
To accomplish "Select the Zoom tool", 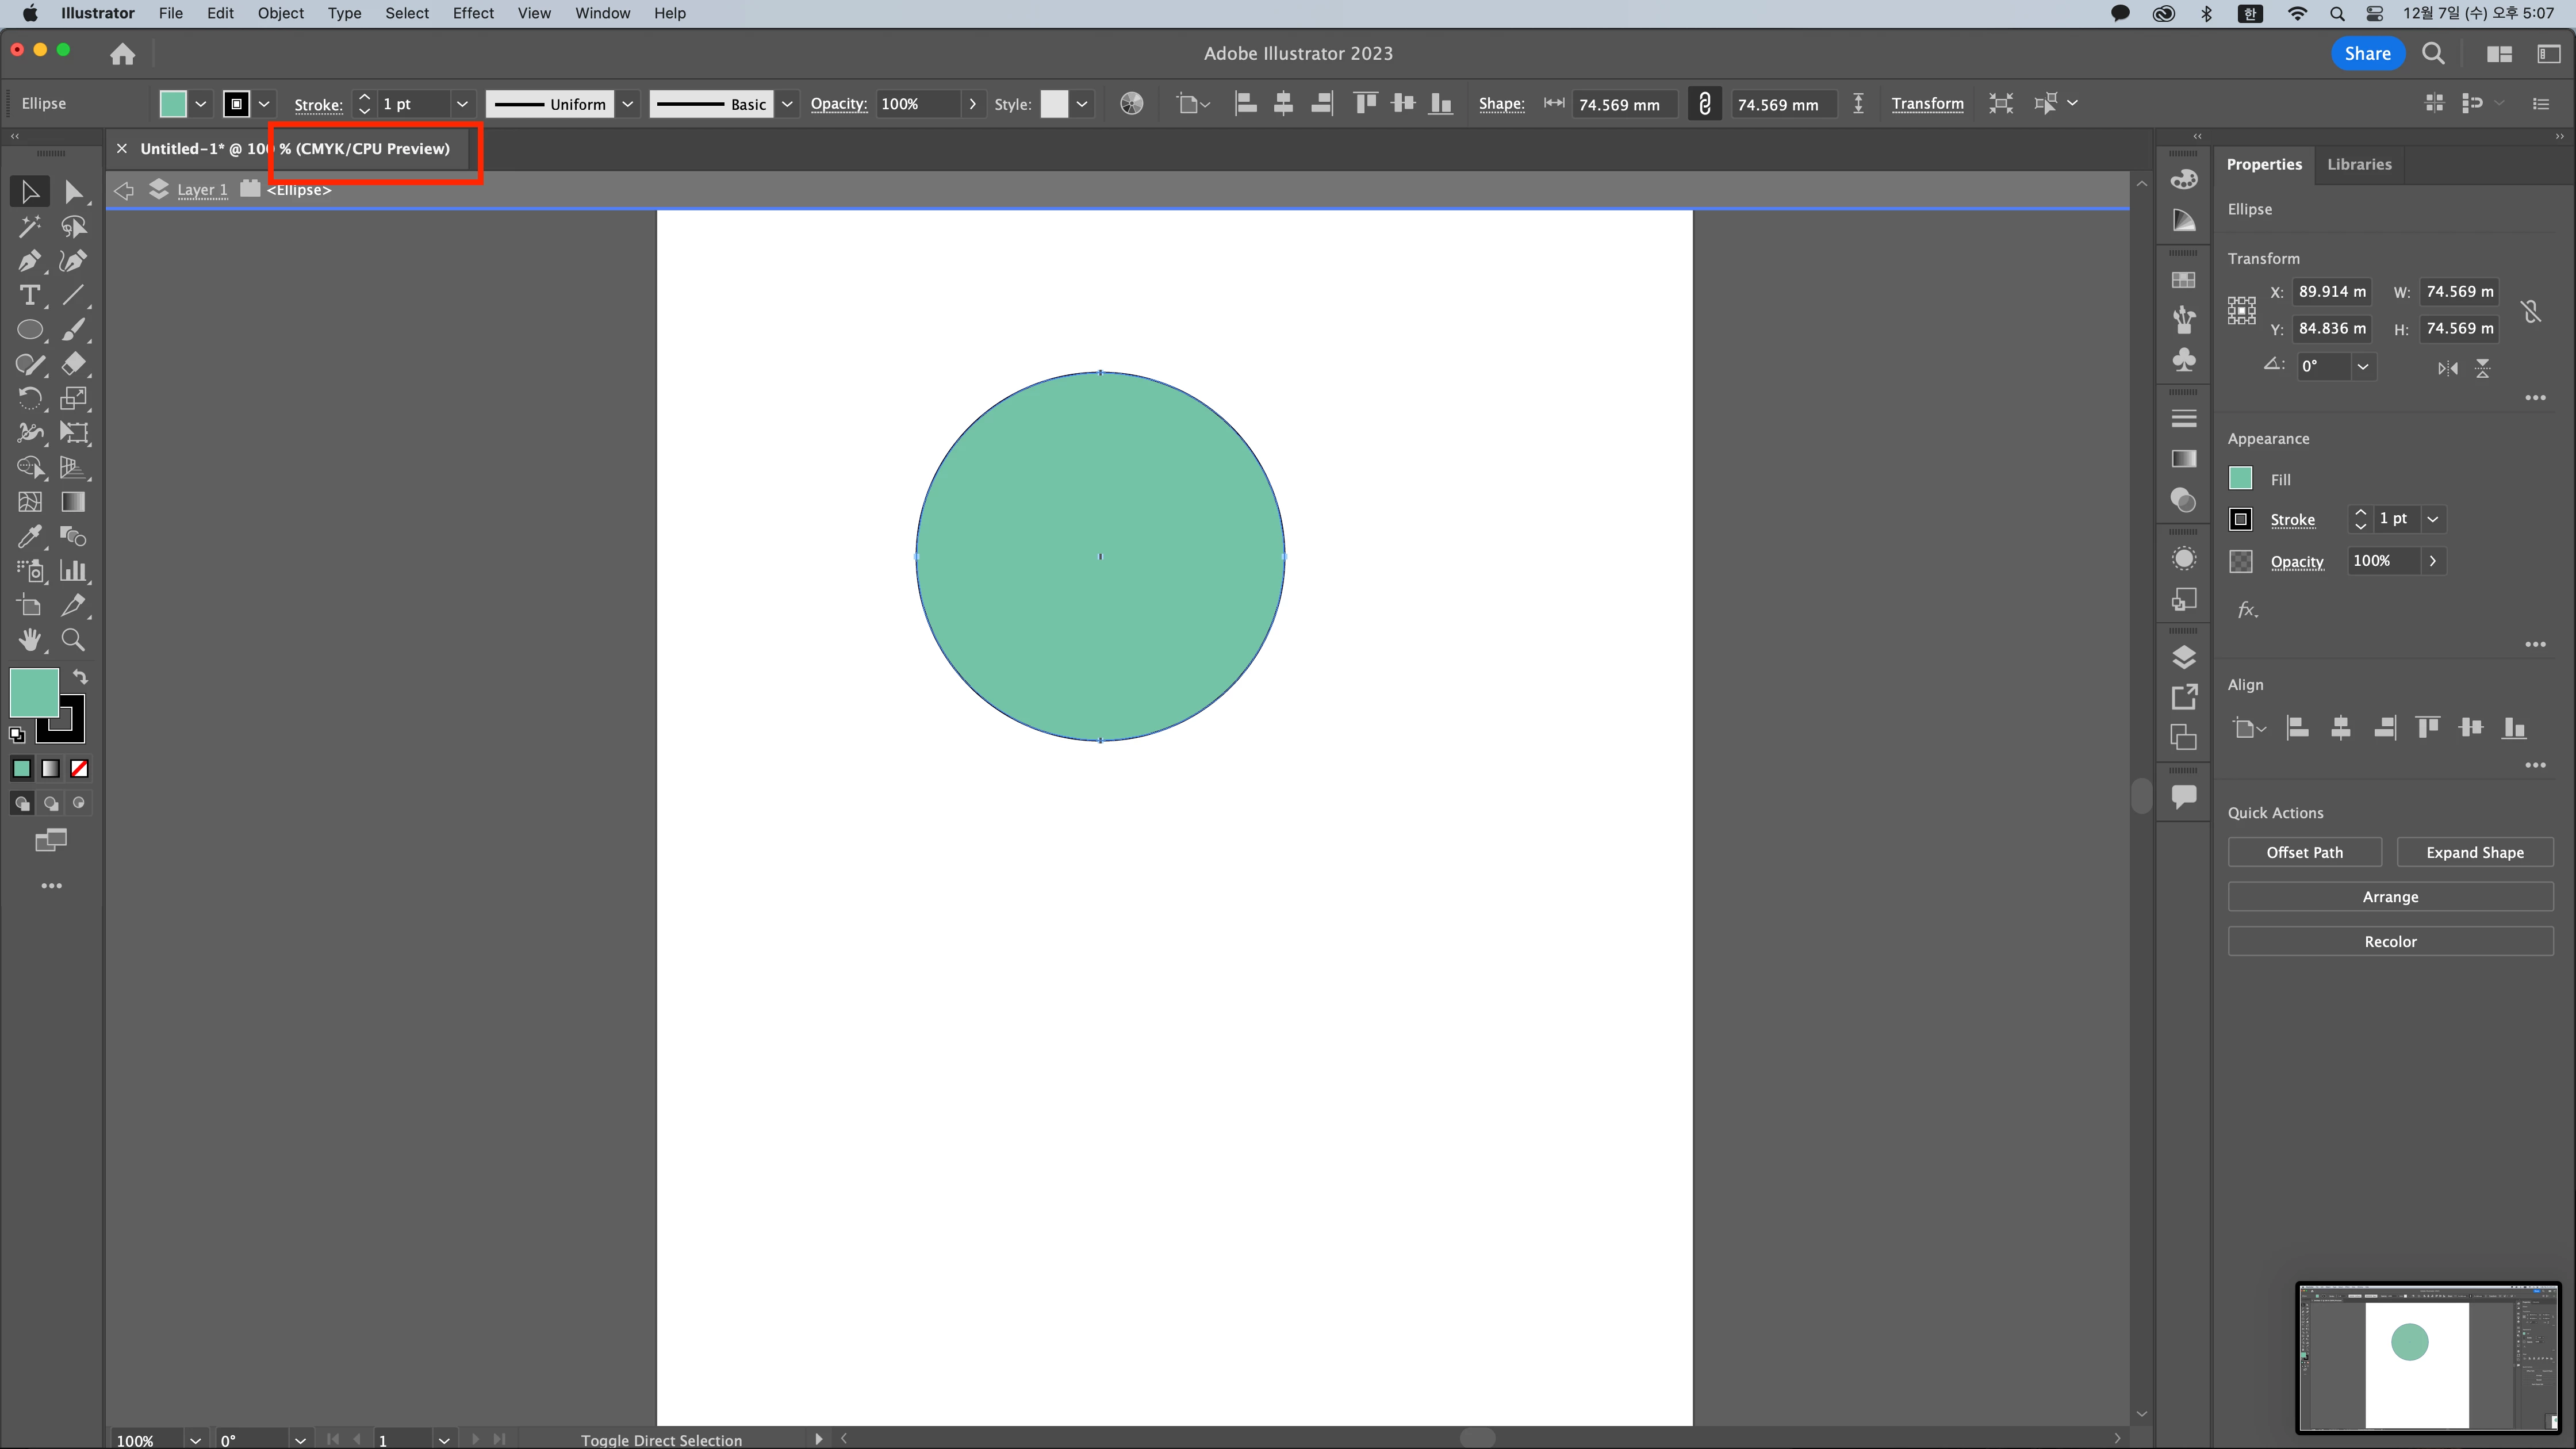I will pos(73,640).
